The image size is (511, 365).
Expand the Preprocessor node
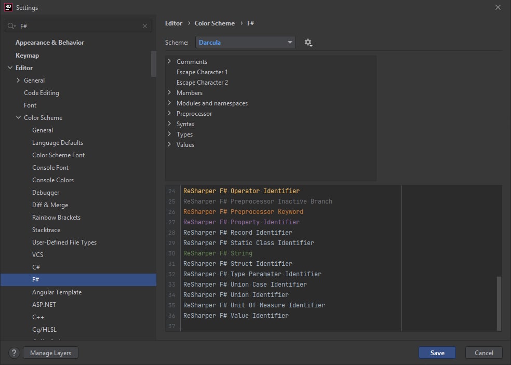169,113
